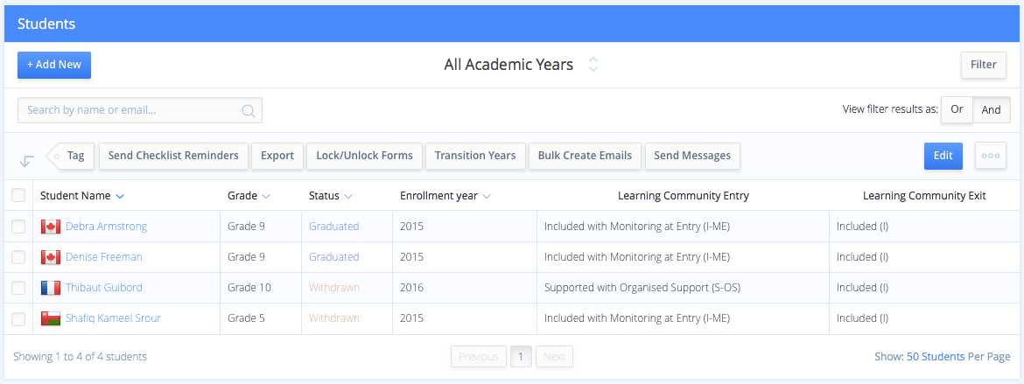Image resolution: width=1024 pixels, height=384 pixels.
Task: Open Shafiq Kameel Srour's profile link
Action: pyautogui.click(x=113, y=318)
